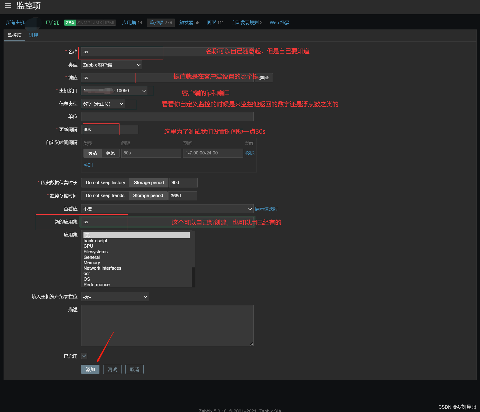
Task: Expand 填入主机资产纪录栏位 dropdown
Action: coord(115,297)
